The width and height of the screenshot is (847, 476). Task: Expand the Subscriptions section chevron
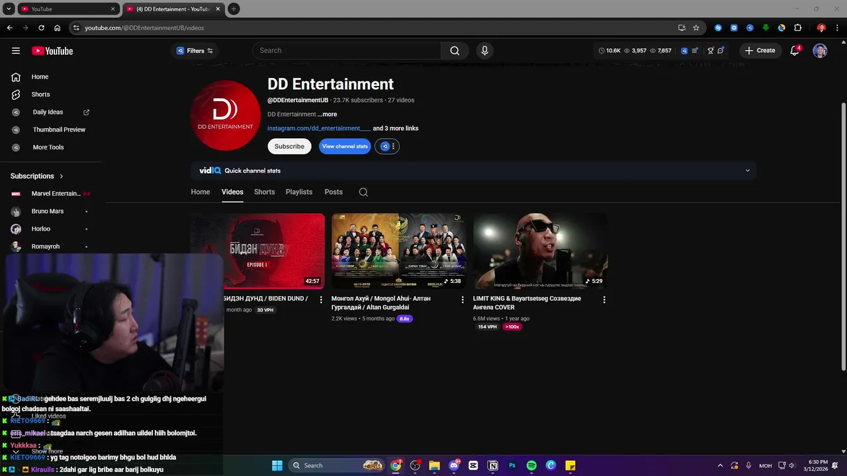pyautogui.click(x=62, y=177)
